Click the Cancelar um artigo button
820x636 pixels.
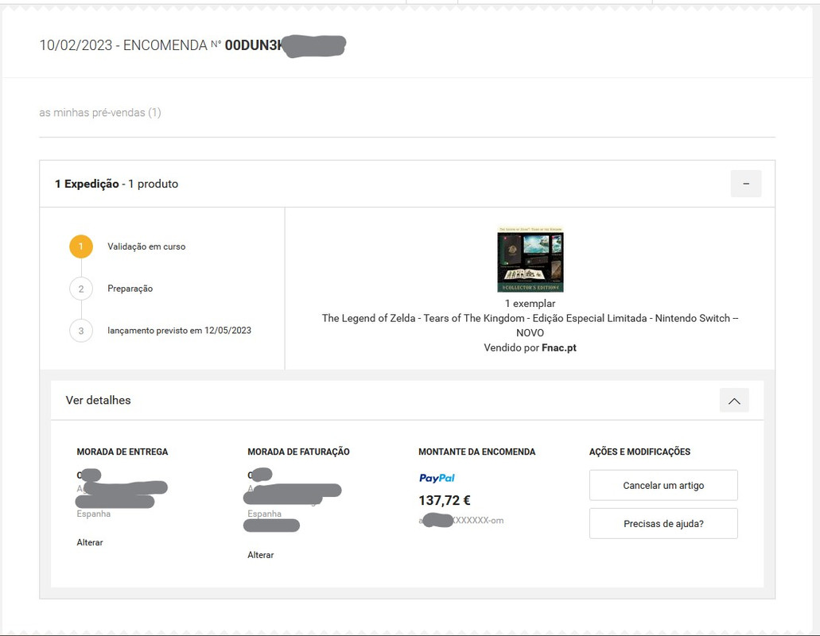(663, 485)
